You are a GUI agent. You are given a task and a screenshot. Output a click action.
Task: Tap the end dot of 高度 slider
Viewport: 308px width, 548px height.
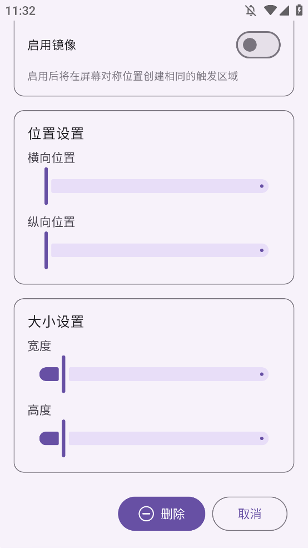pos(262,438)
